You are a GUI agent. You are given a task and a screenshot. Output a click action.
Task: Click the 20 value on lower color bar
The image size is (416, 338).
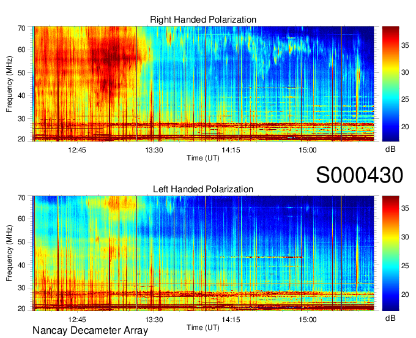coord(405,294)
